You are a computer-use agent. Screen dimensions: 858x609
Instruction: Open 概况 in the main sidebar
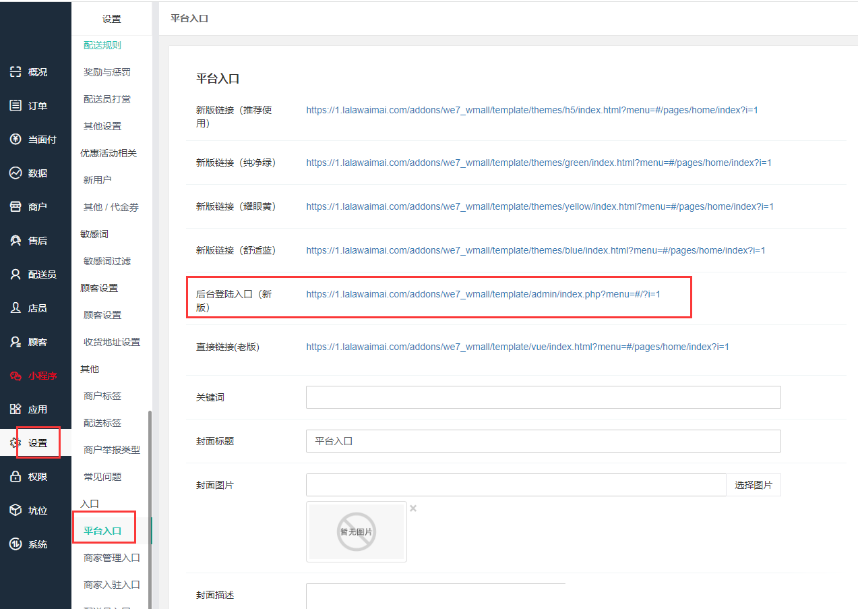pyautogui.click(x=38, y=72)
